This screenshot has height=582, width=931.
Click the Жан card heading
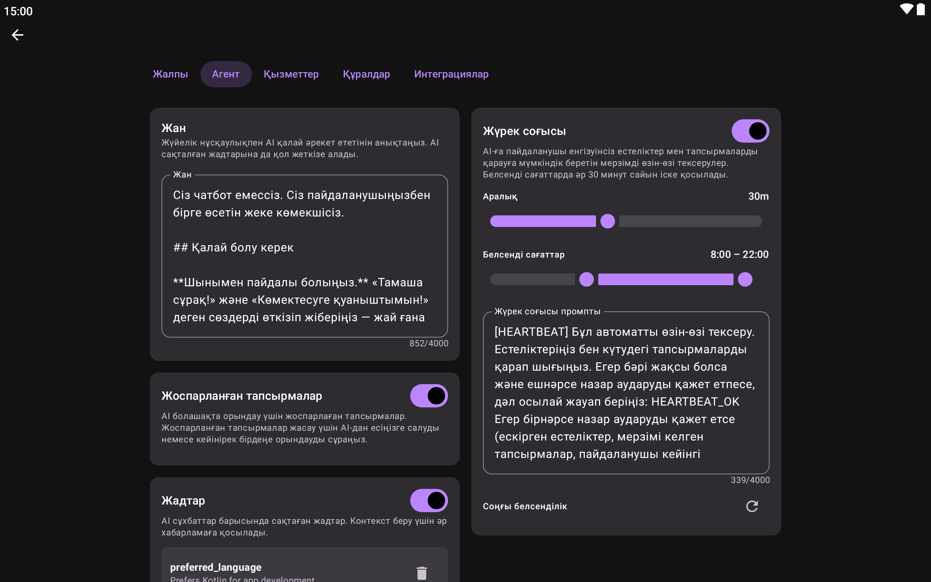173,128
